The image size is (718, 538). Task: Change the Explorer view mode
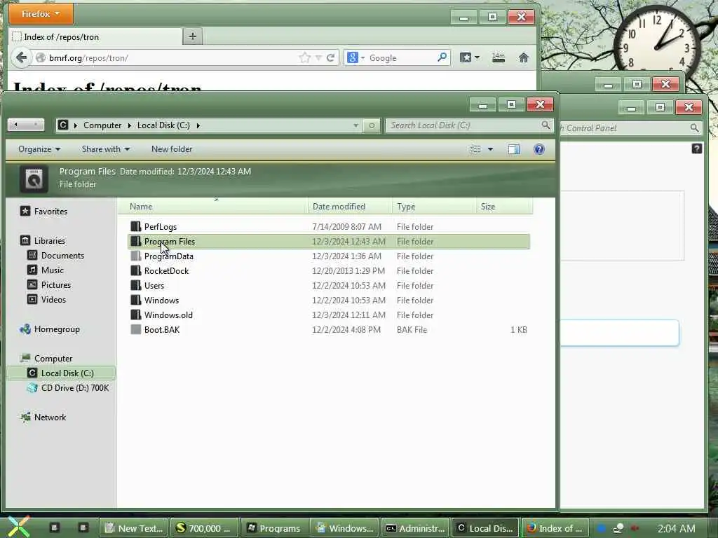475,149
